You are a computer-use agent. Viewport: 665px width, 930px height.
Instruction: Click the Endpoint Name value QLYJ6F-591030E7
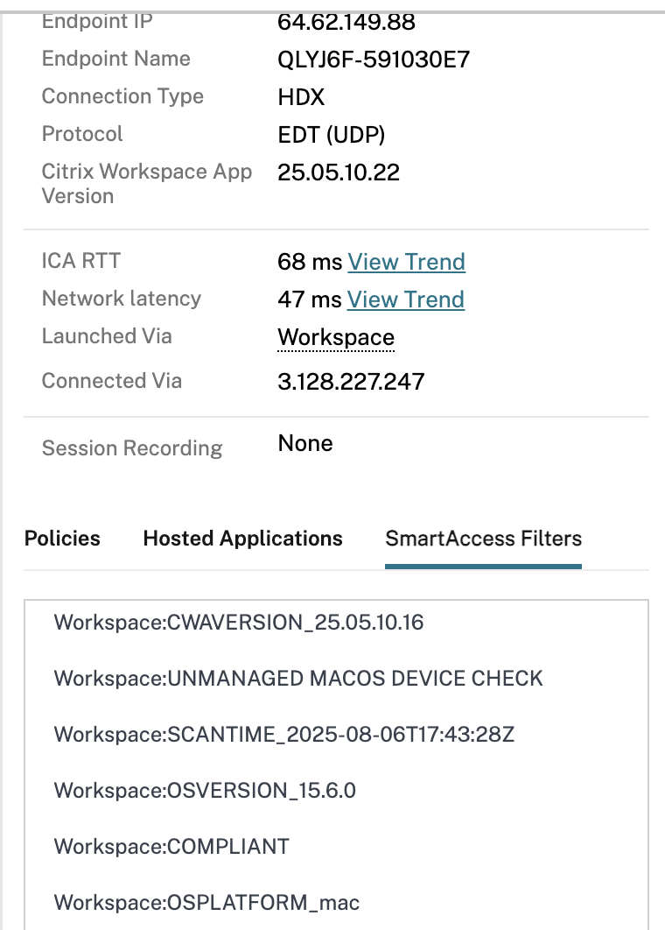click(374, 60)
